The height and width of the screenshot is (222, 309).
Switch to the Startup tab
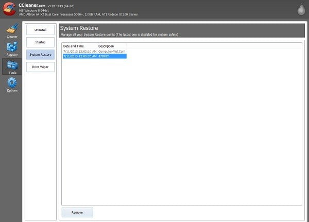coord(40,42)
